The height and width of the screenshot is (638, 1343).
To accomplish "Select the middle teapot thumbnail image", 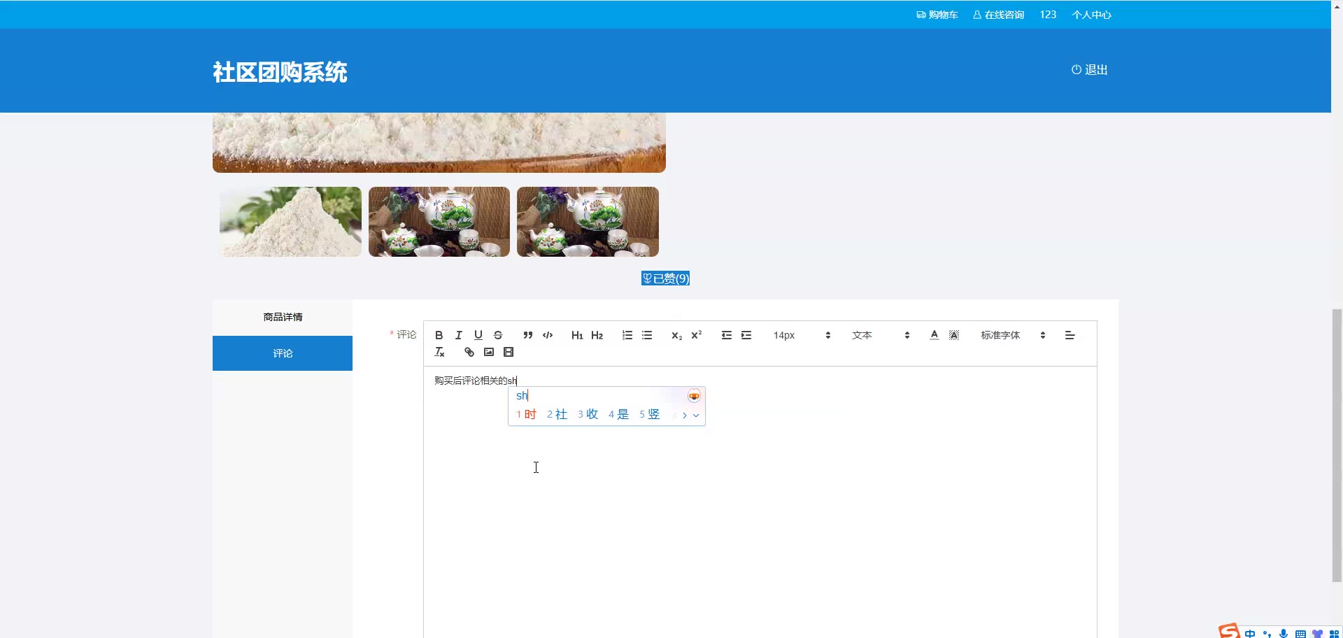I will (x=439, y=222).
